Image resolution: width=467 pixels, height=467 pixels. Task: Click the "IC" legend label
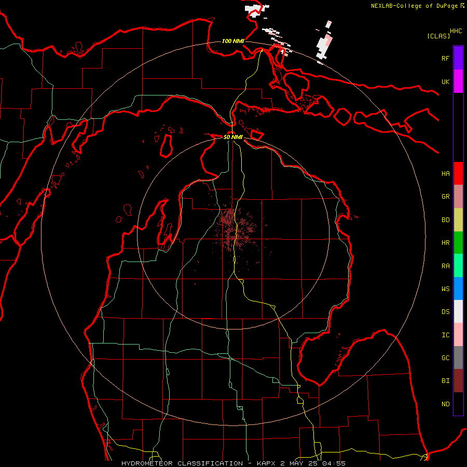pos(446,335)
